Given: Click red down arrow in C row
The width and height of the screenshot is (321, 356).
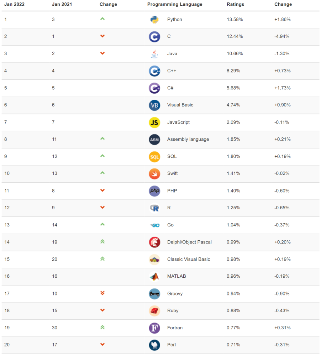Looking at the screenshot, I should point(102,36).
